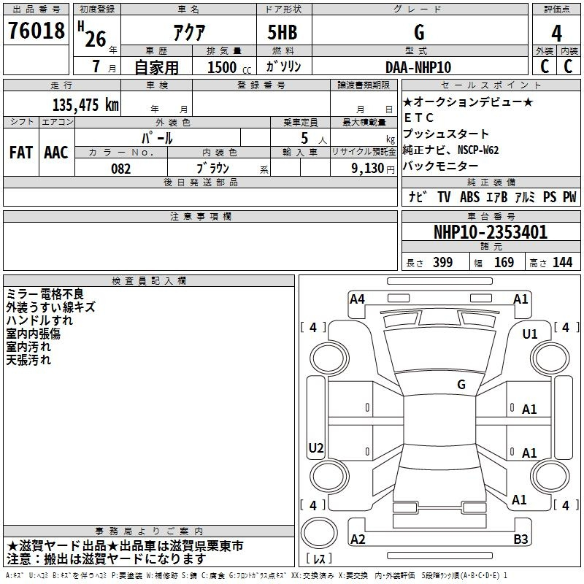
Task: Click エアB in the equipment row
Action: tap(496, 196)
